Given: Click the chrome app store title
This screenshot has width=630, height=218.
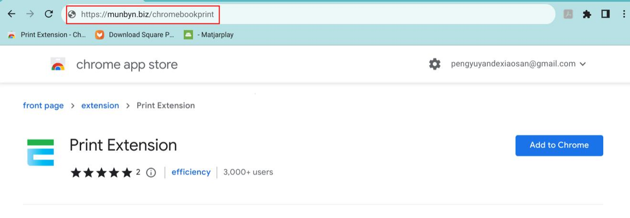Looking at the screenshot, I should (127, 64).
